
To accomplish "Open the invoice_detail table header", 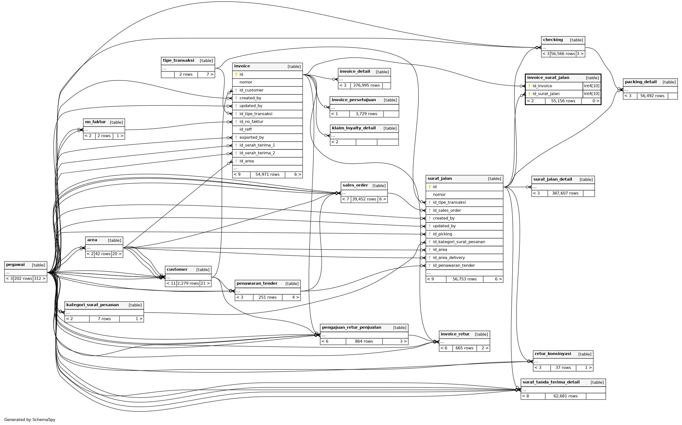I will pos(355,72).
